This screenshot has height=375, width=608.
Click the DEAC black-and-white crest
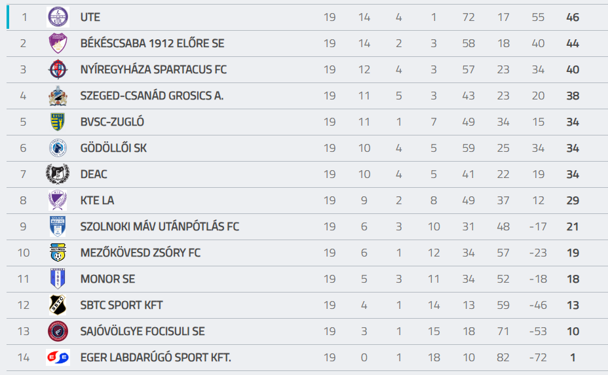58,174
